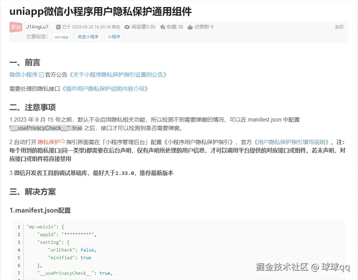The height and width of the screenshot is (280, 358).
Task: Click the red 隐私保护 keyword link
Action: tap(49, 142)
